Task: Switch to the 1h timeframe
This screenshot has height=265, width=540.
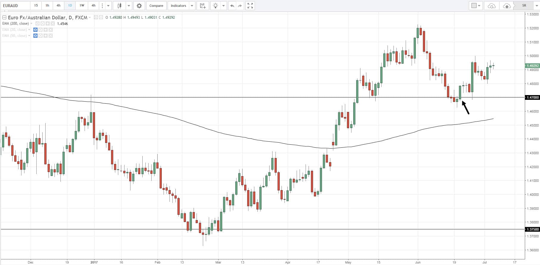Action: [47, 6]
